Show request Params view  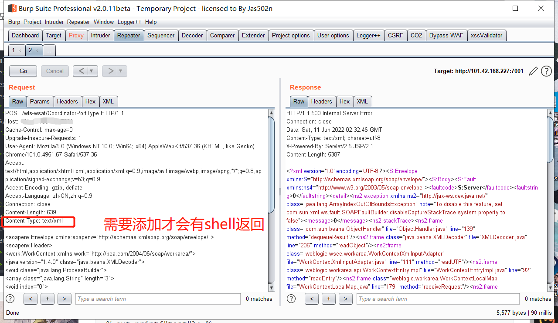(x=40, y=101)
